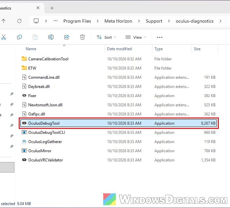230x208 pixels.
Task: Expand chevron after Support breadcrumb
Action: click(x=169, y=21)
